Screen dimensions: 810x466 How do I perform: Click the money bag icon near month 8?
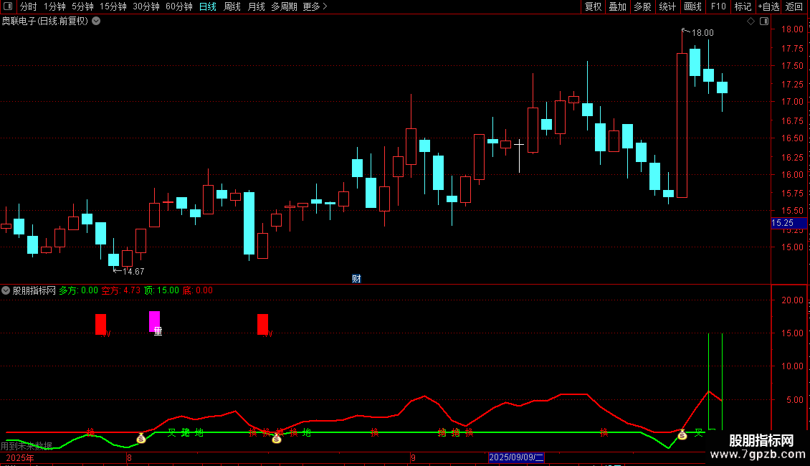tap(141, 439)
